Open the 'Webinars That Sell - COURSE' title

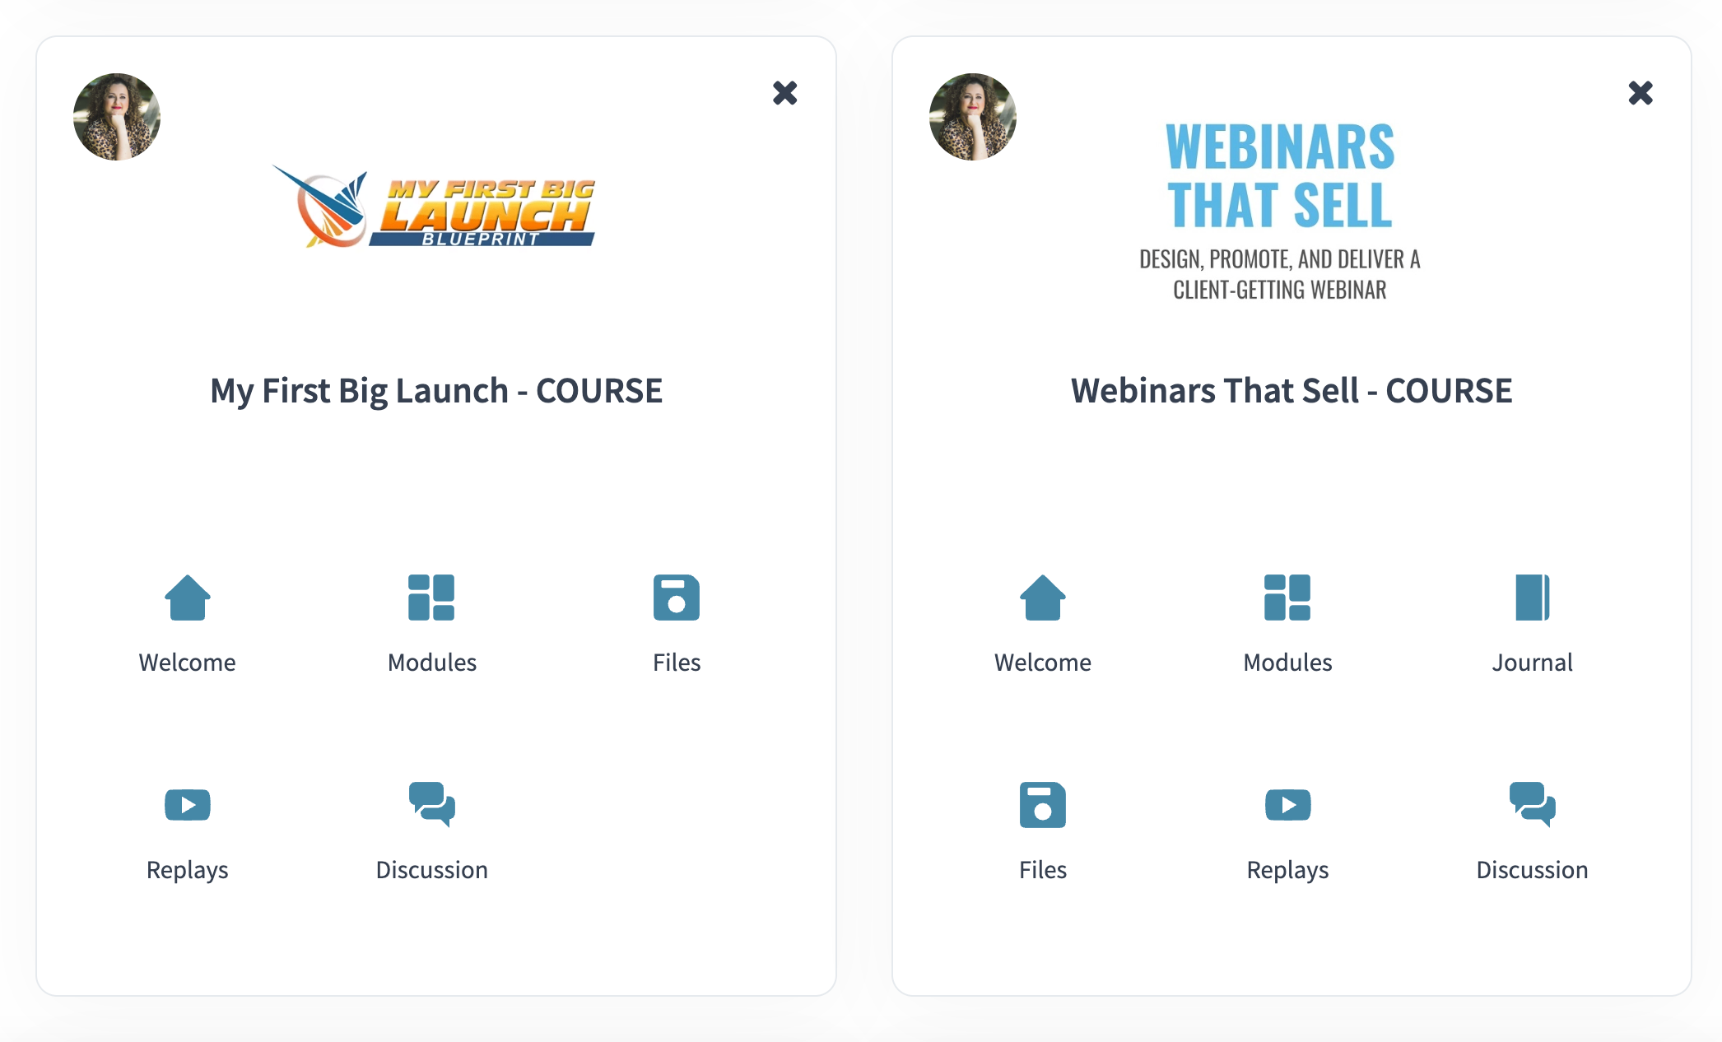[1291, 391]
